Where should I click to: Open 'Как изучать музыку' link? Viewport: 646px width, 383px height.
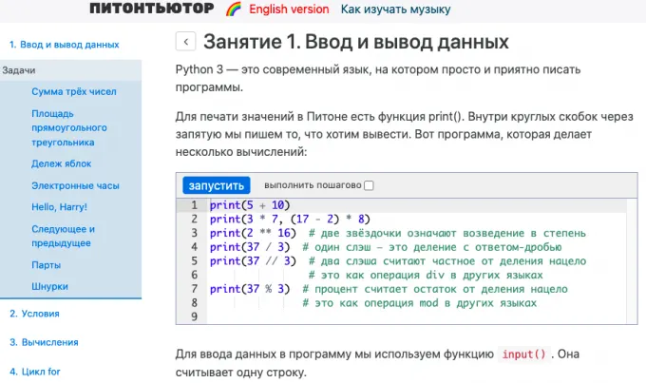(x=395, y=10)
